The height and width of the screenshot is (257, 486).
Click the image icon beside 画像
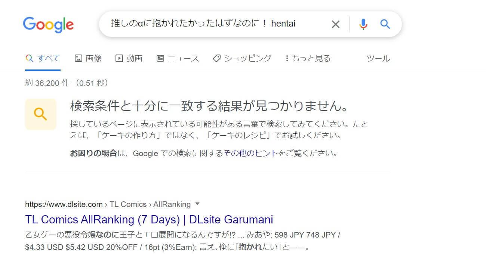(79, 58)
